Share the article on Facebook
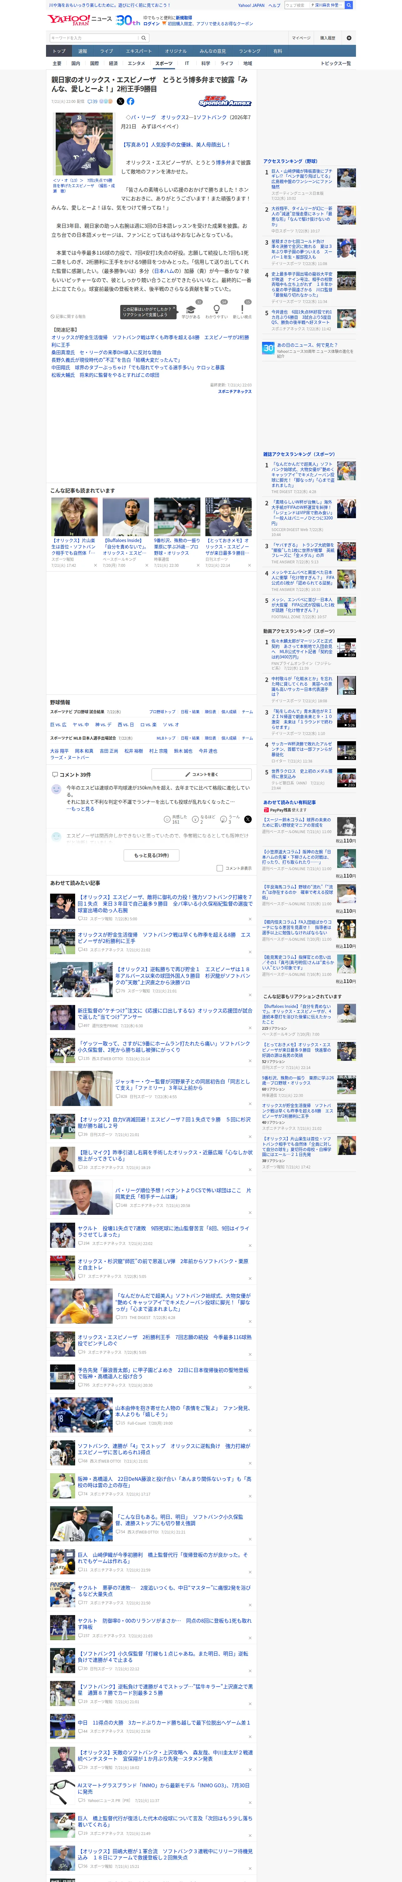This screenshot has height=1882, width=402. (131, 102)
